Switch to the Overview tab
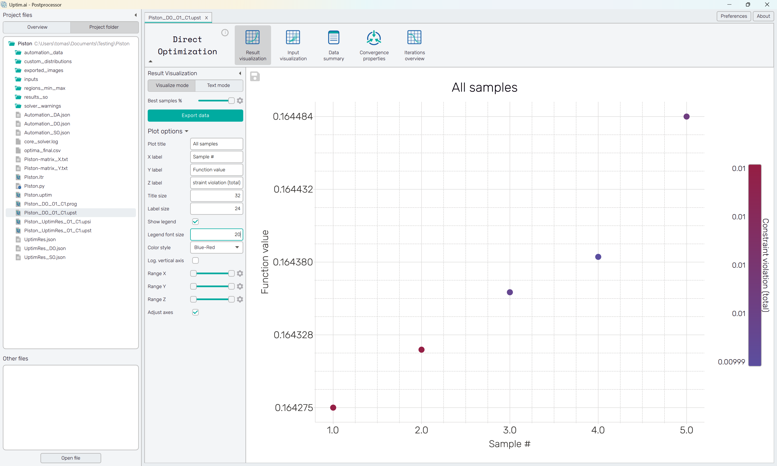Image resolution: width=777 pixels, height=466 pixels. pyautogui.click(x=37, y=27)
